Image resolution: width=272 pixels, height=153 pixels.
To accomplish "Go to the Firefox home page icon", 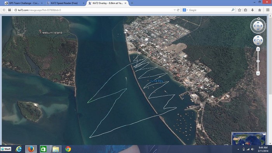I will [x=260, y=10].
